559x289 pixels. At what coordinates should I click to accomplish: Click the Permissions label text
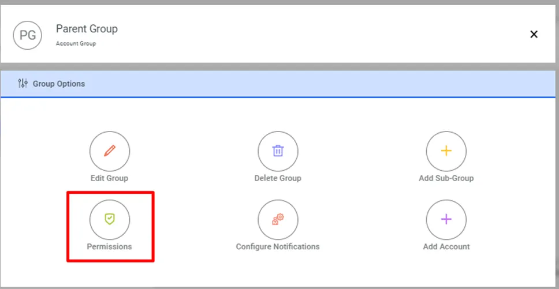109,246
